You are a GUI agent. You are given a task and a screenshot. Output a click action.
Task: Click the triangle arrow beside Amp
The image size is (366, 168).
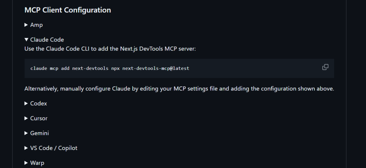click(x=26, y=25)
